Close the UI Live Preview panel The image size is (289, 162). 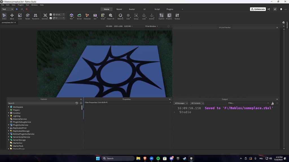coord(277,28)
